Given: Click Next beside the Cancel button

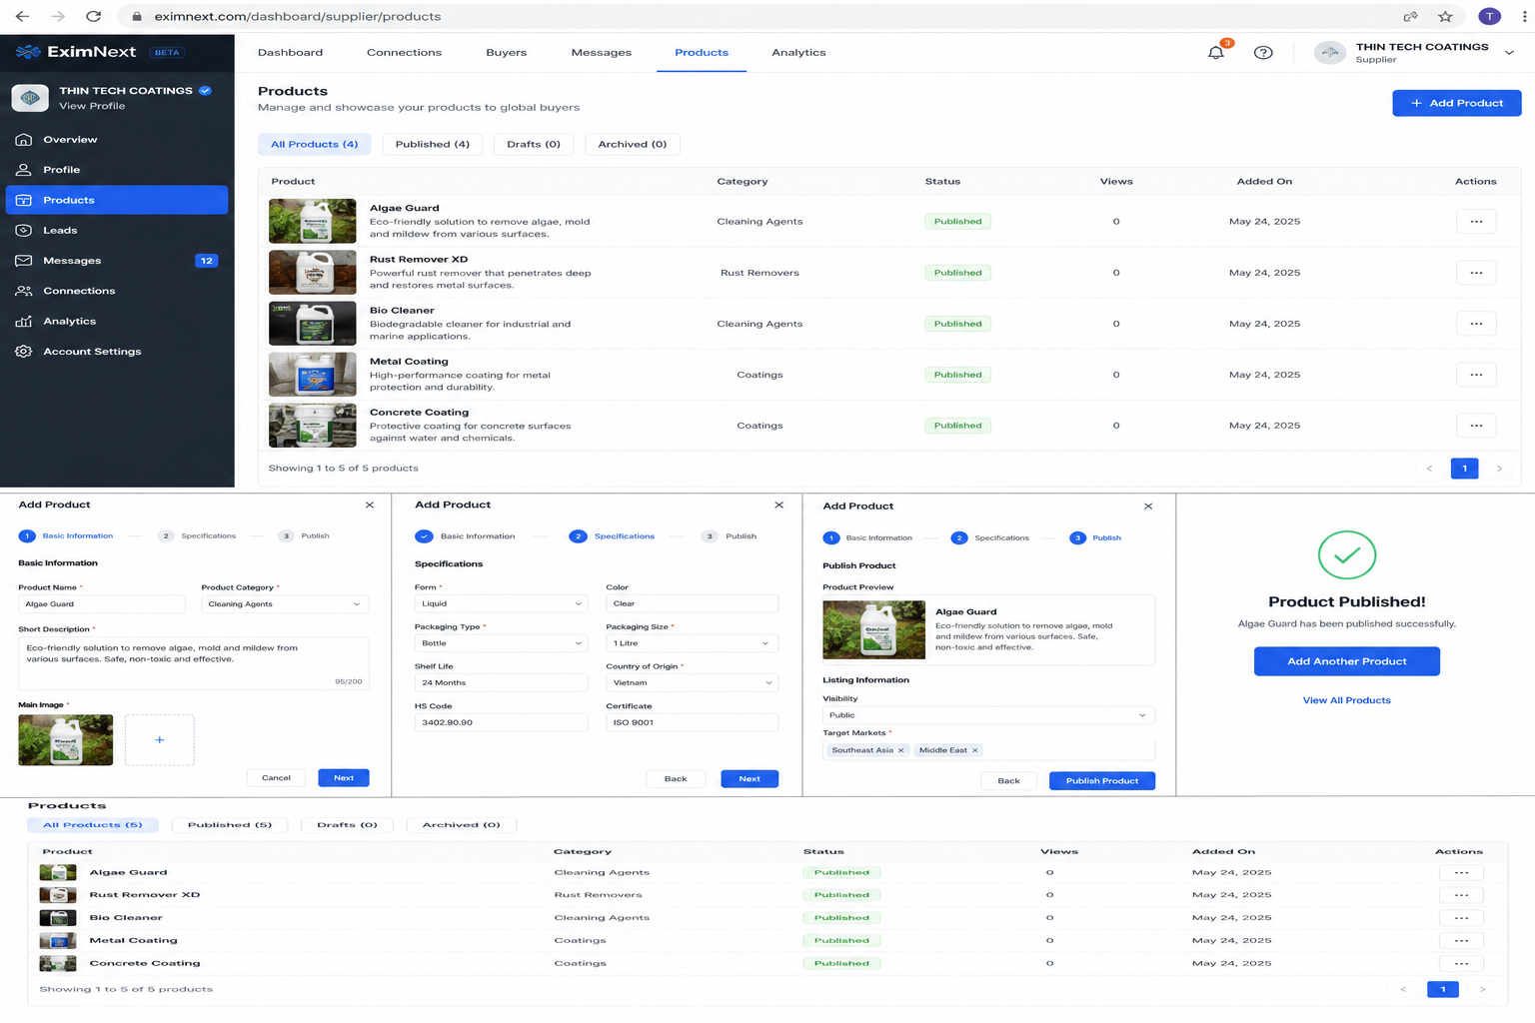Looking at the screenshot, I should 344,778.
